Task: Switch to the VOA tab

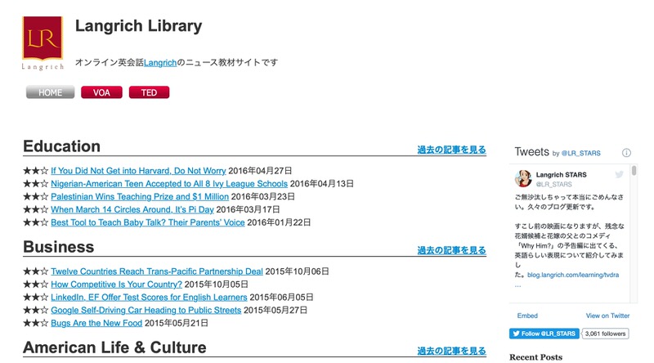Action: (101, 92)
